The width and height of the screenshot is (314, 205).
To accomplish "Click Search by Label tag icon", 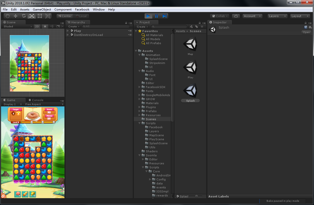I will (197, 27).
